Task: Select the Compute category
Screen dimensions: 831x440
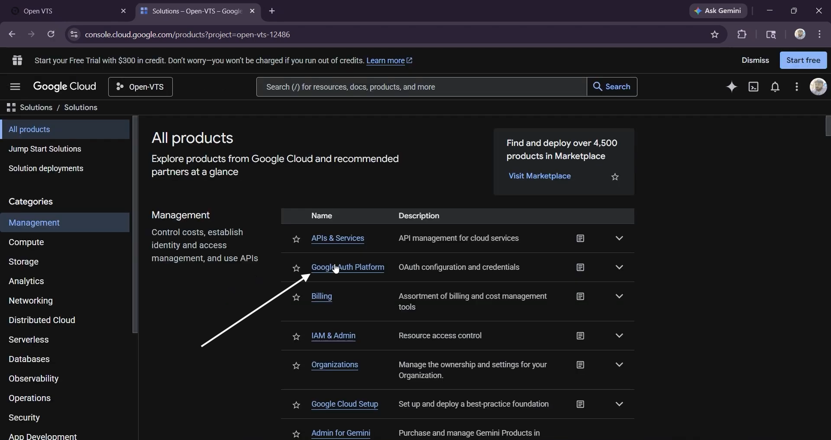Action: [65, 243]
